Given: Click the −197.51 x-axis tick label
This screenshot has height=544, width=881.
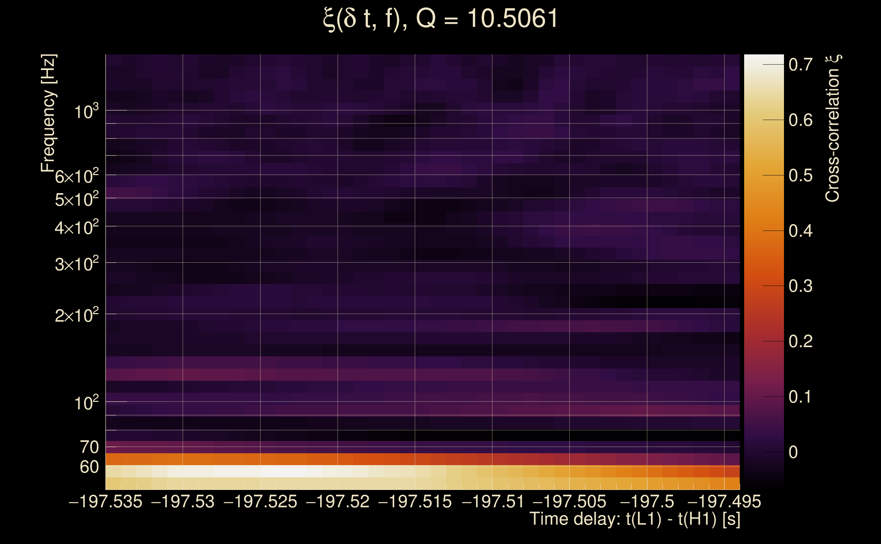Looking at the screenshot, I should [492, 502].
